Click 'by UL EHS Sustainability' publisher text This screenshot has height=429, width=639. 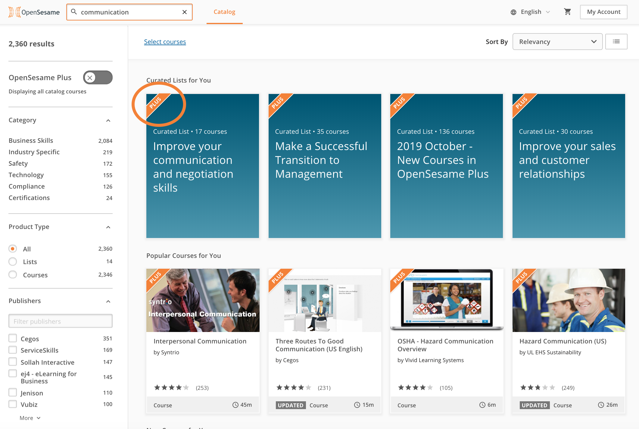(550, 352)
